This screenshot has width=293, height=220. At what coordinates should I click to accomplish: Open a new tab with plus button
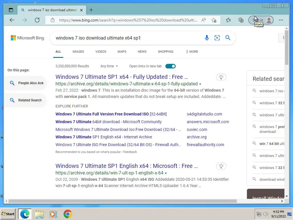pyautogui.click(x=91, y=10)
